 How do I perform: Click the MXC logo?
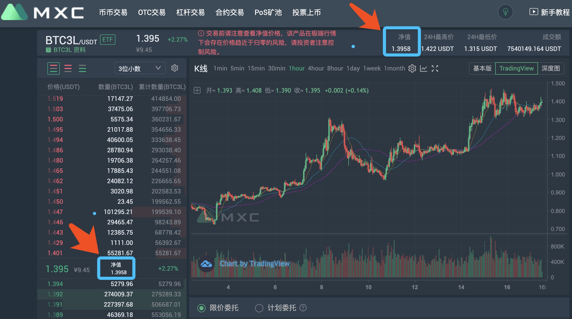(x=43, y=12)
